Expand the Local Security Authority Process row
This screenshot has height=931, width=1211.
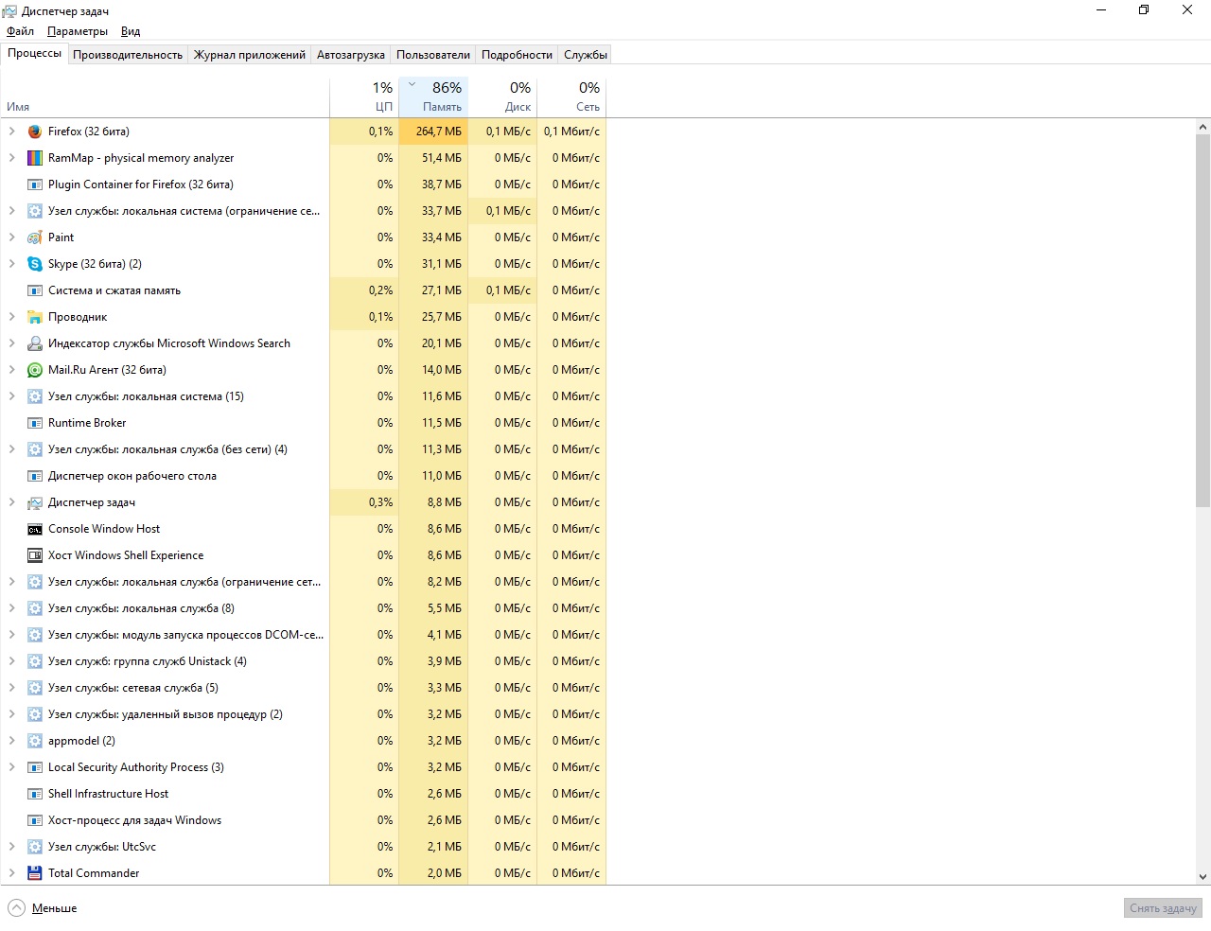[11, 767]
